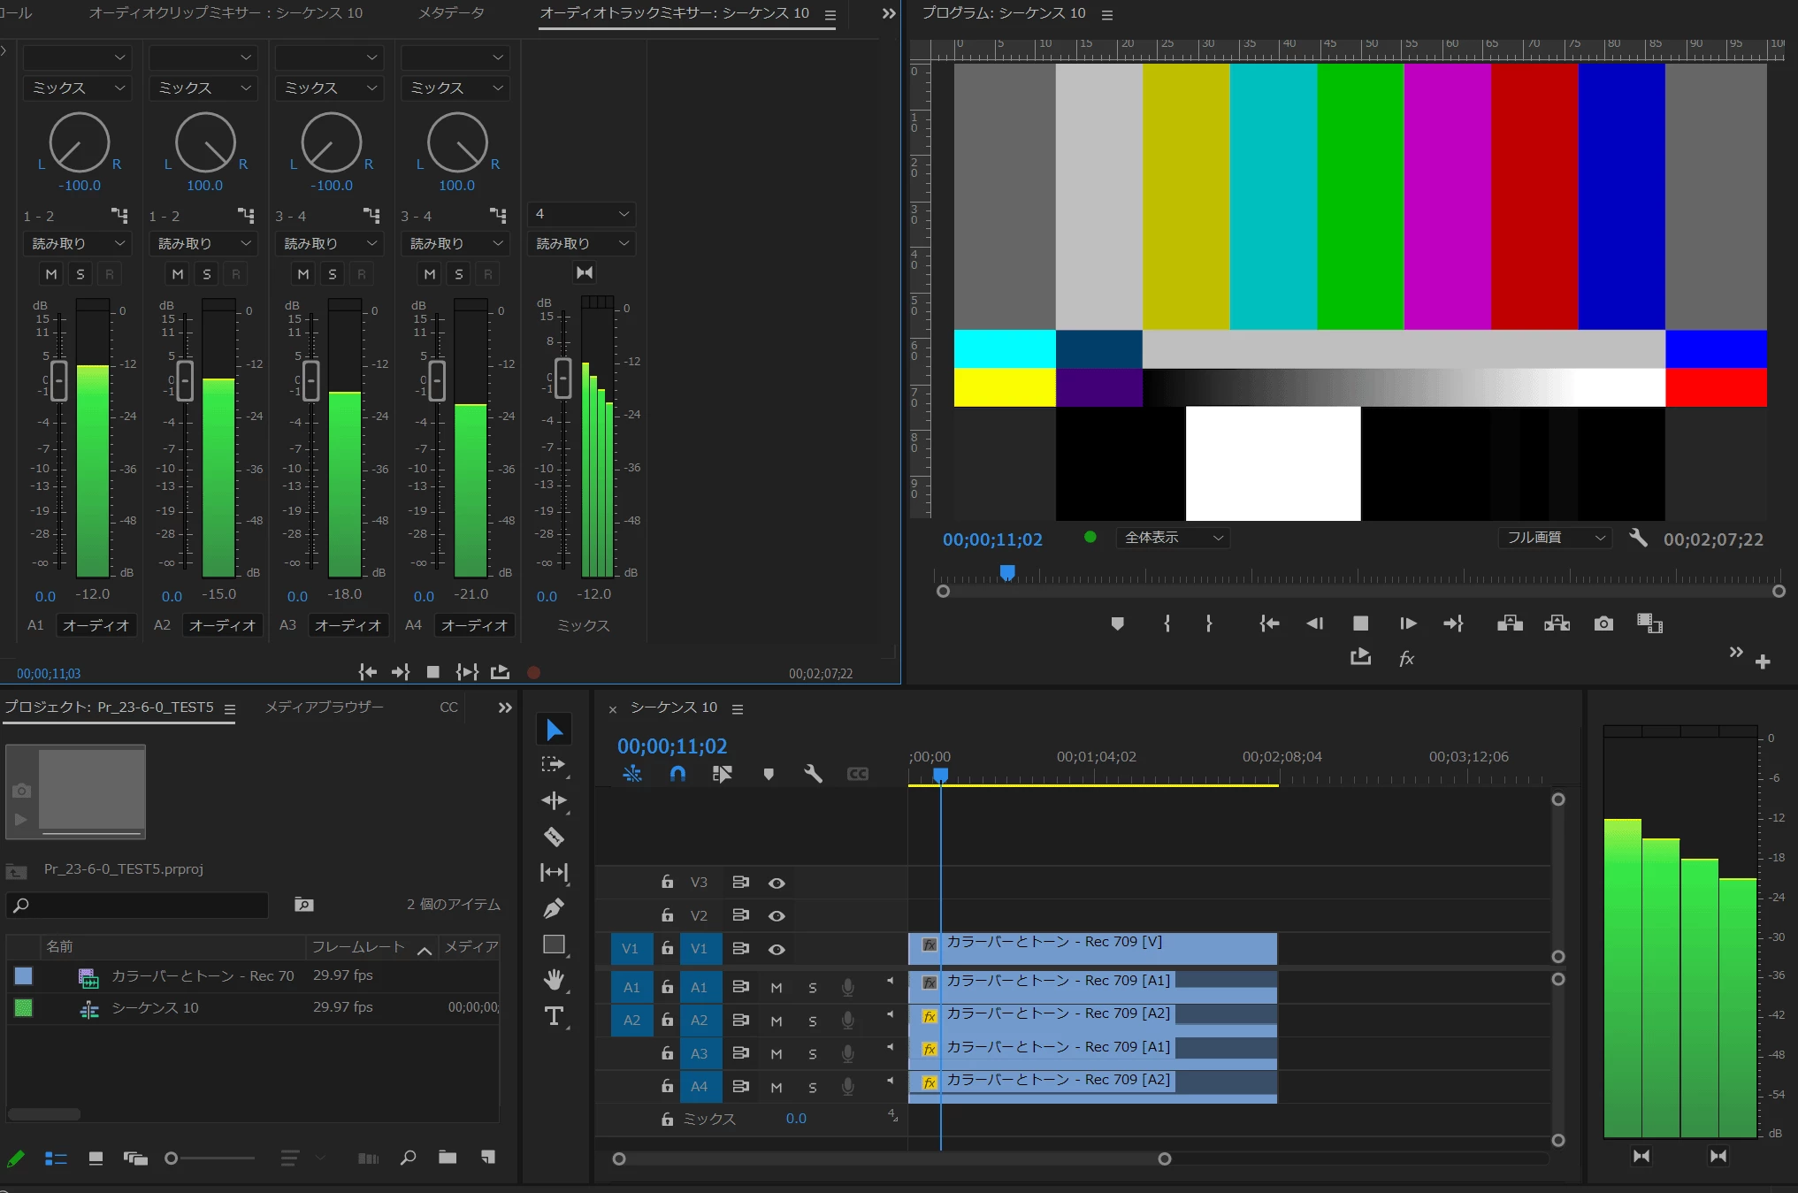Open the フル画質 playback resolution dropdown

[x=1555, y=538]
